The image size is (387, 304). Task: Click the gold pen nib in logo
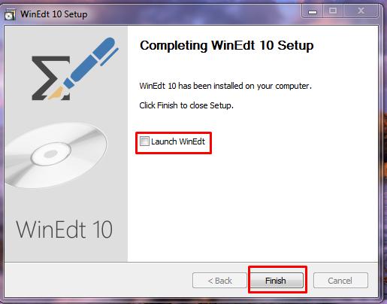click(56, 93)
